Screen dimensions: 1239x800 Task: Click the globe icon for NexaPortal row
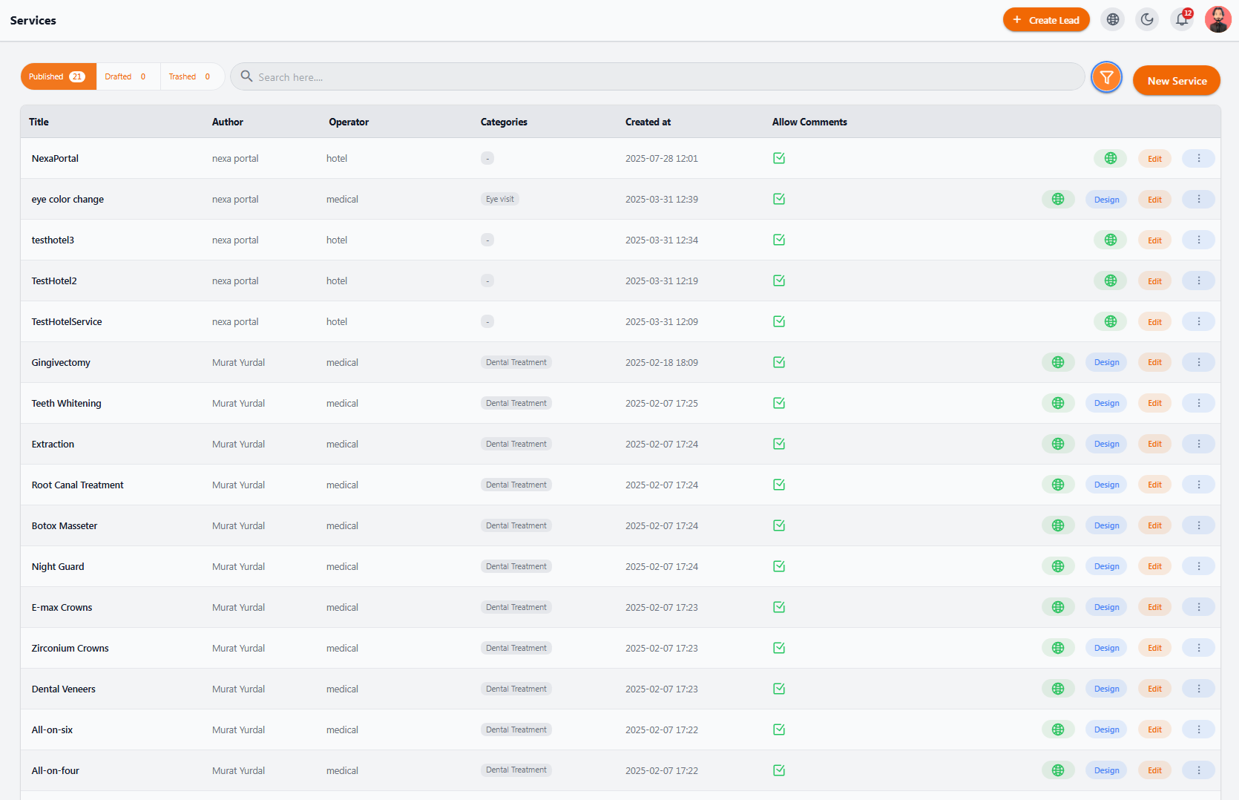(1110, 158)
